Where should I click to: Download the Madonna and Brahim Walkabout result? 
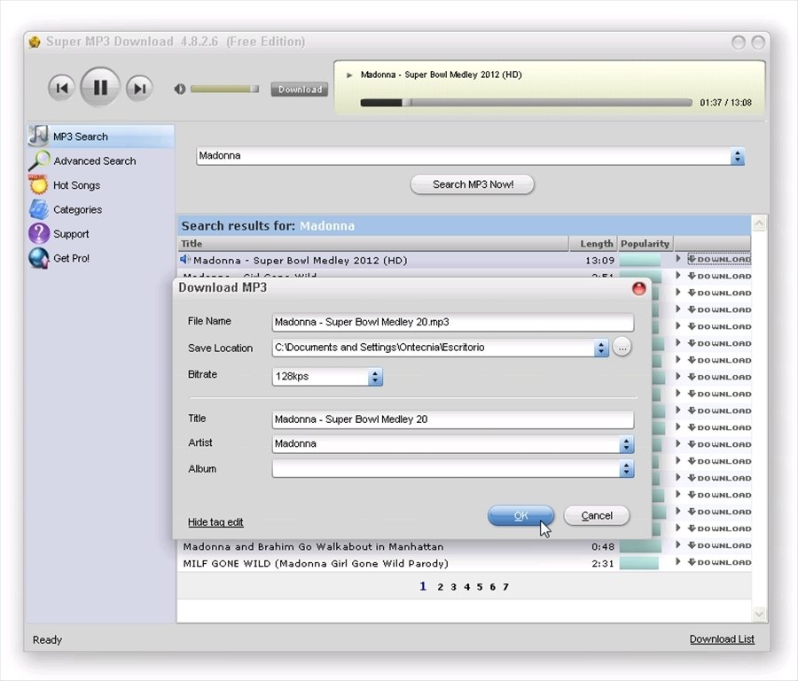coord(719,545)
